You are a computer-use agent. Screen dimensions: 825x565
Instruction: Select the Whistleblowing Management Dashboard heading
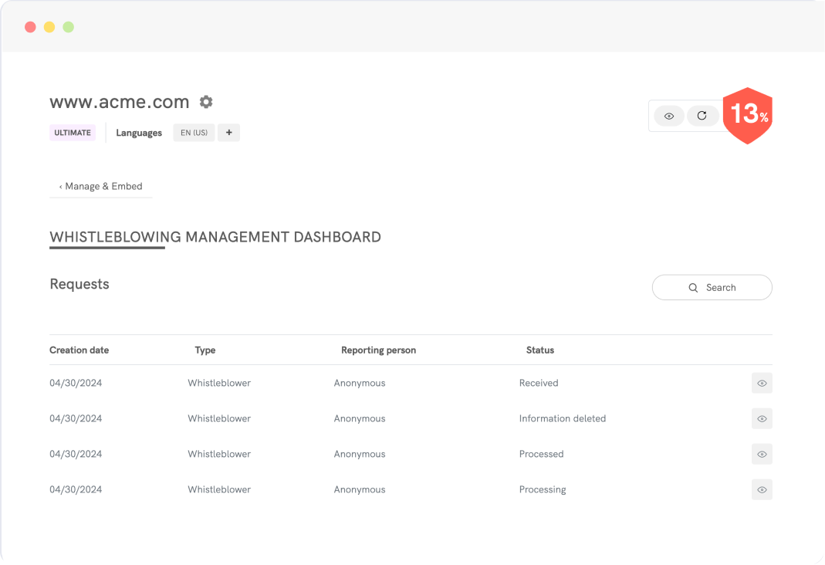pyautogui.click(x=215, y=237)
